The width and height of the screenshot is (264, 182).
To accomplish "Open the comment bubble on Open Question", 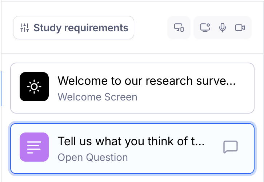I will pos(230,147).
